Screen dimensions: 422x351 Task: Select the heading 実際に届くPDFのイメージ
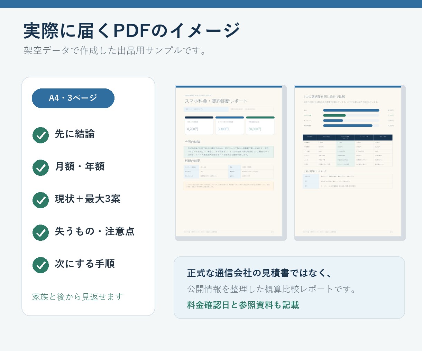(x=132, y=31)
